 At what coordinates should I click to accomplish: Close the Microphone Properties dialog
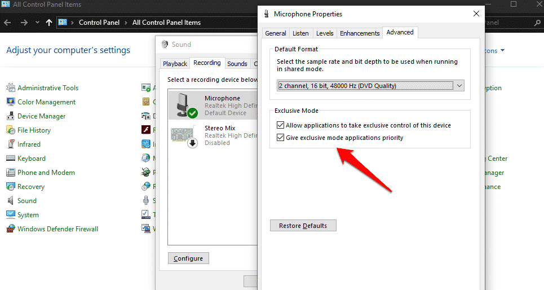476,14
